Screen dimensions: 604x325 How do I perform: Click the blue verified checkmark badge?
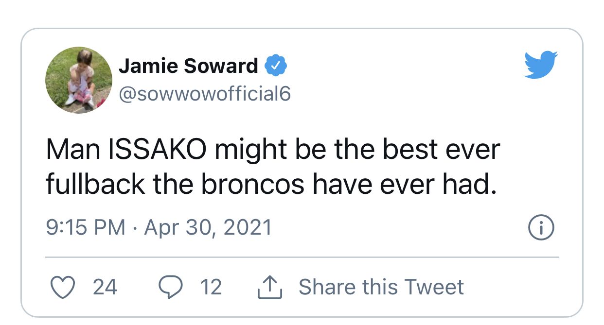(x=275, y=66)
